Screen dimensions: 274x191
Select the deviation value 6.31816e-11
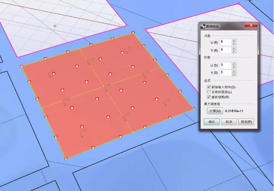[234, 111]
